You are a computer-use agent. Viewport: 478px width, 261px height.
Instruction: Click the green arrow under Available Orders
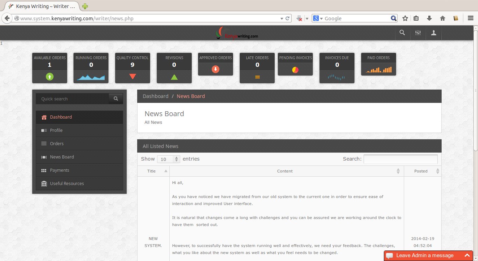[x=50, y=76]
